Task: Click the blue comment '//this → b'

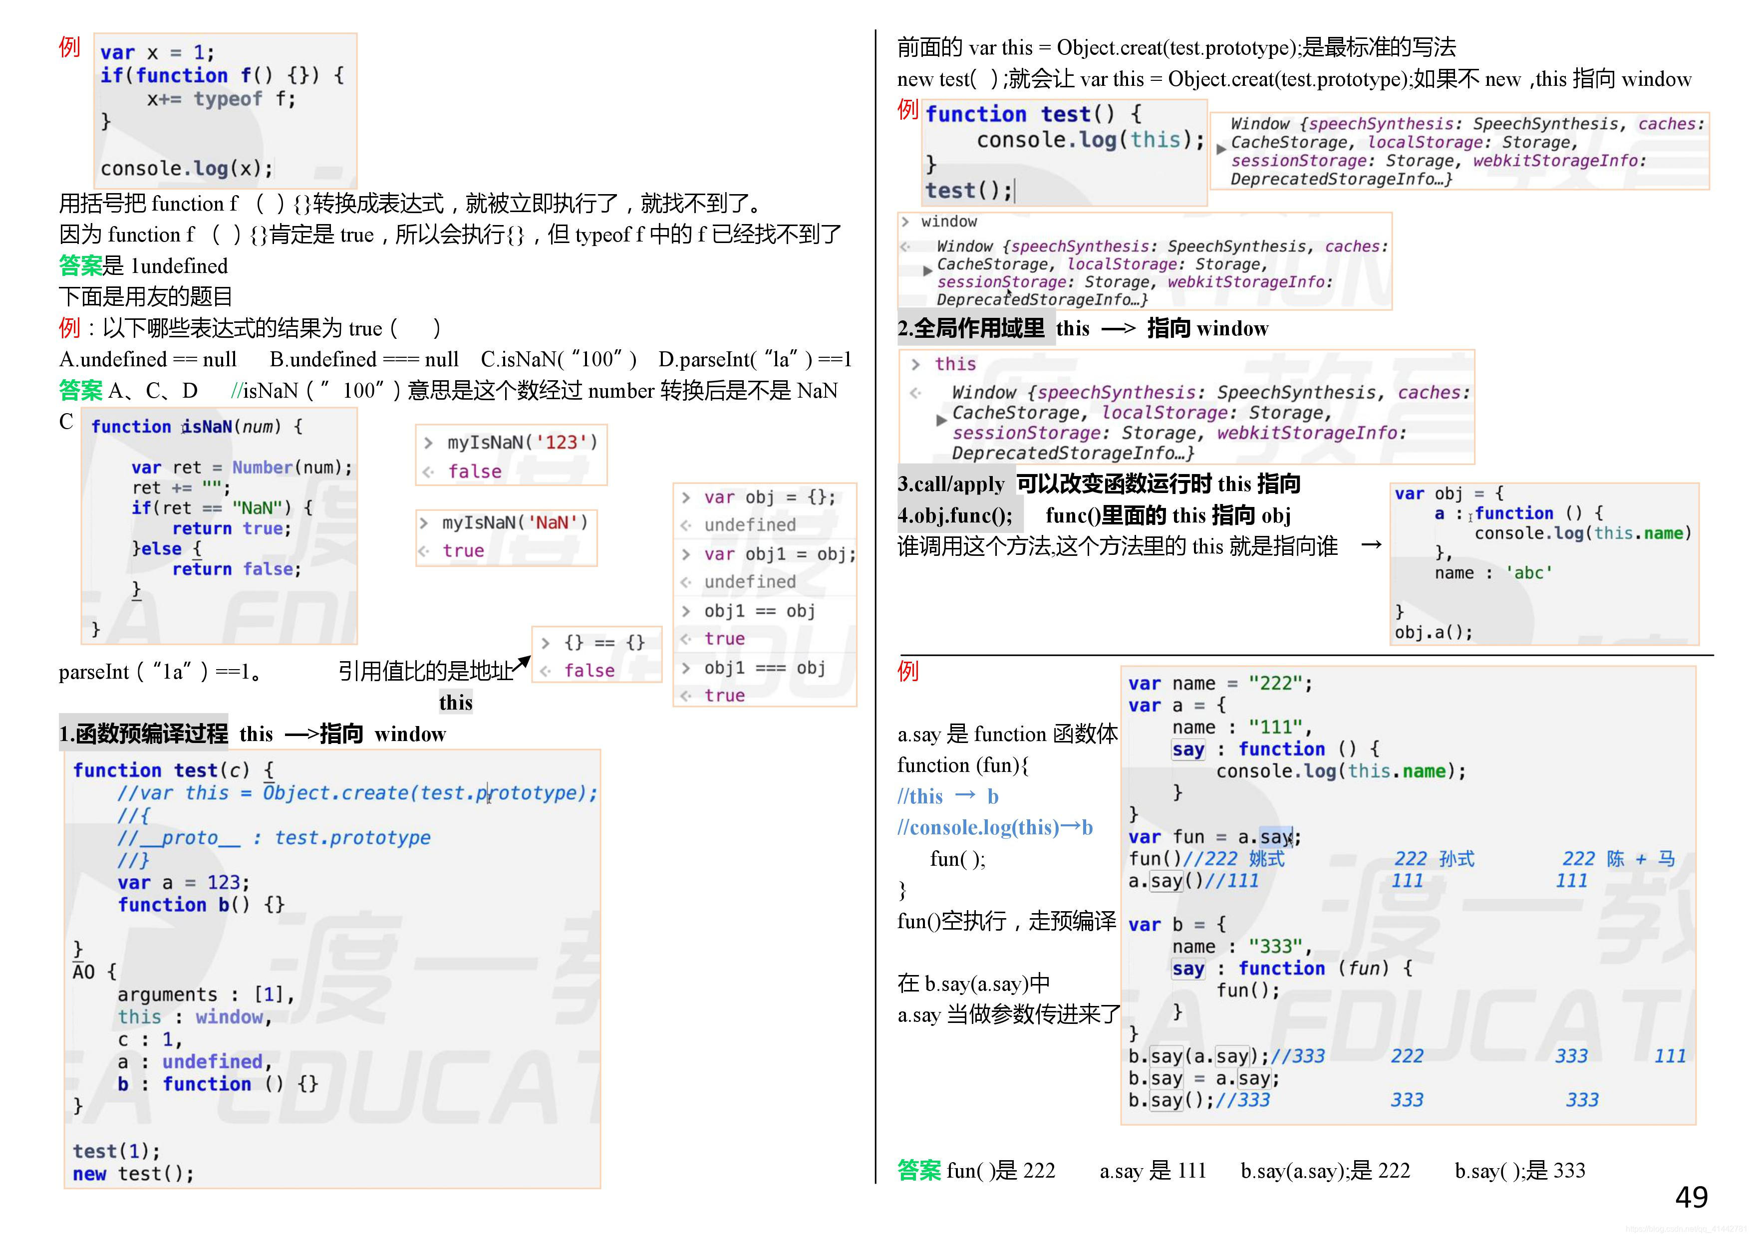Action: click(x=948, y=796)
